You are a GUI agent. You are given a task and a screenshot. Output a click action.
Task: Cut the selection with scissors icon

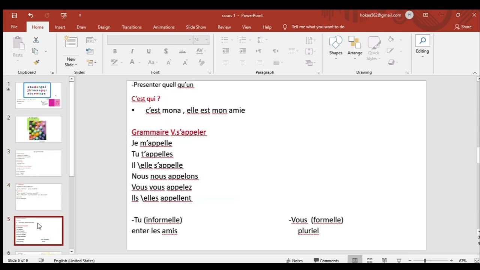coord(36,40)
